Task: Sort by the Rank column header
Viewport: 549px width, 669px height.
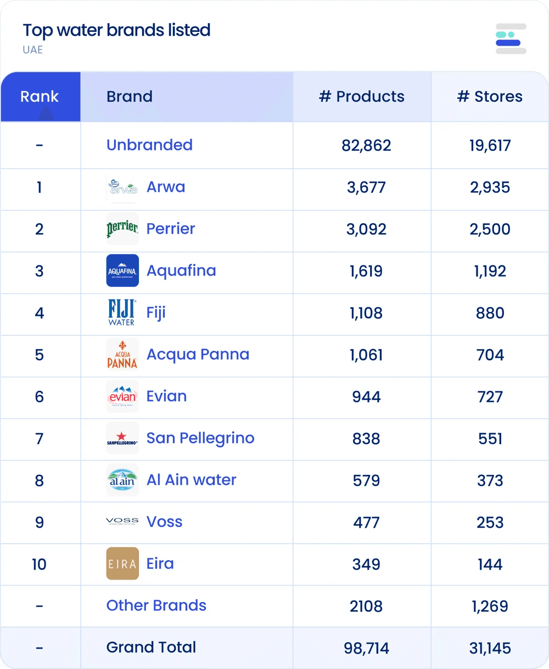Action: pyautogui.click(x=41, y=97)
